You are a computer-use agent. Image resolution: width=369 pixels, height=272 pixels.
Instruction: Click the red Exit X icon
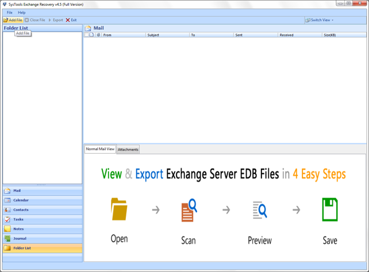68,20
